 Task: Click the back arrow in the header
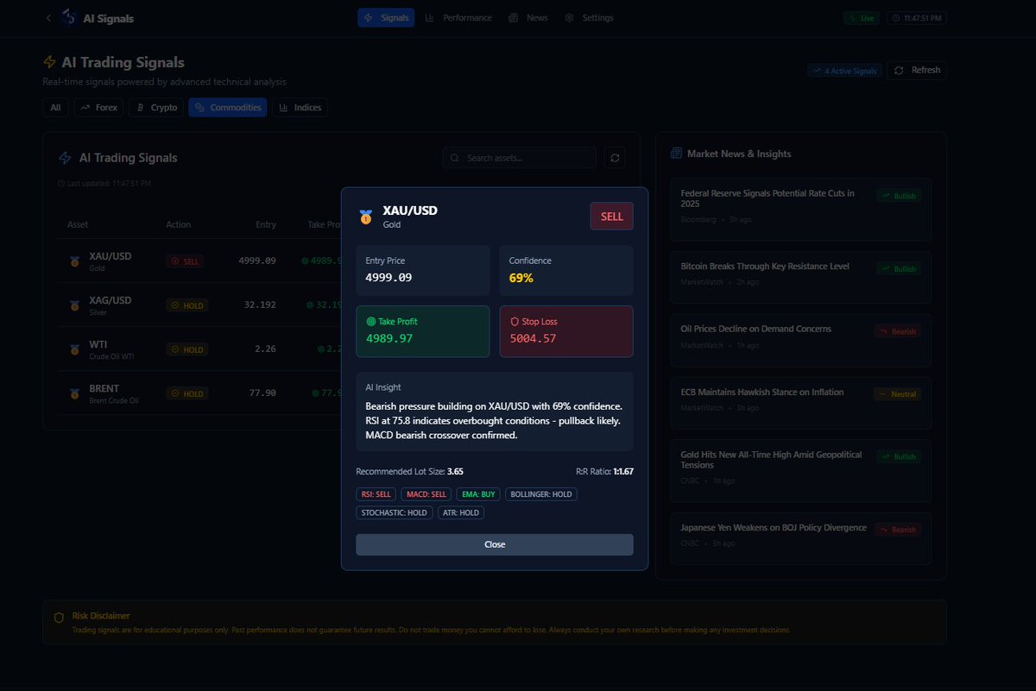pos(48,18)
